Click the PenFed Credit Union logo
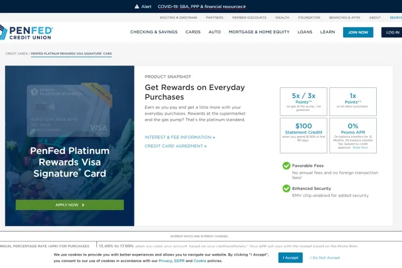 [26, 32]
